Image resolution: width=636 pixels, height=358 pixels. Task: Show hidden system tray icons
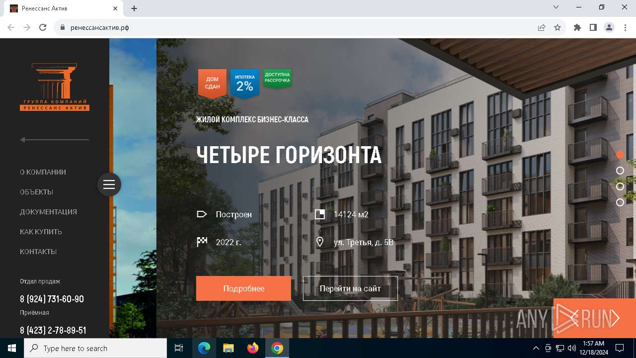tap(536, 348)
